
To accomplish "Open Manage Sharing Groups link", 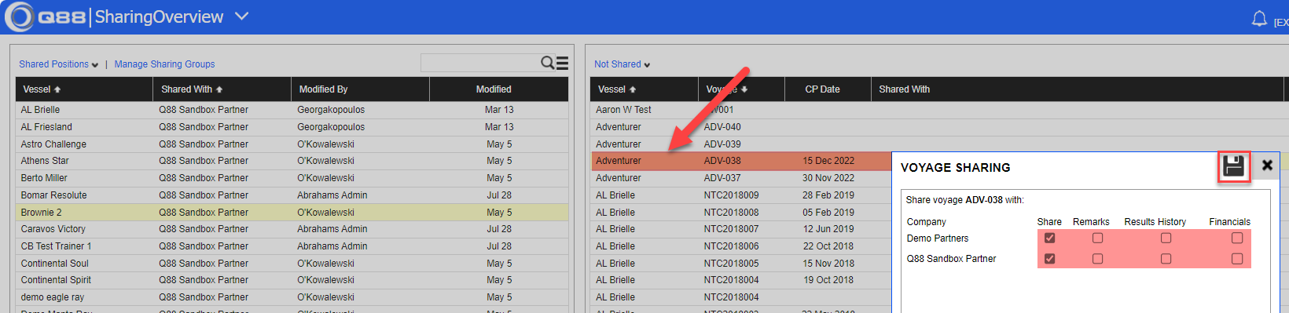I will 164,64.
